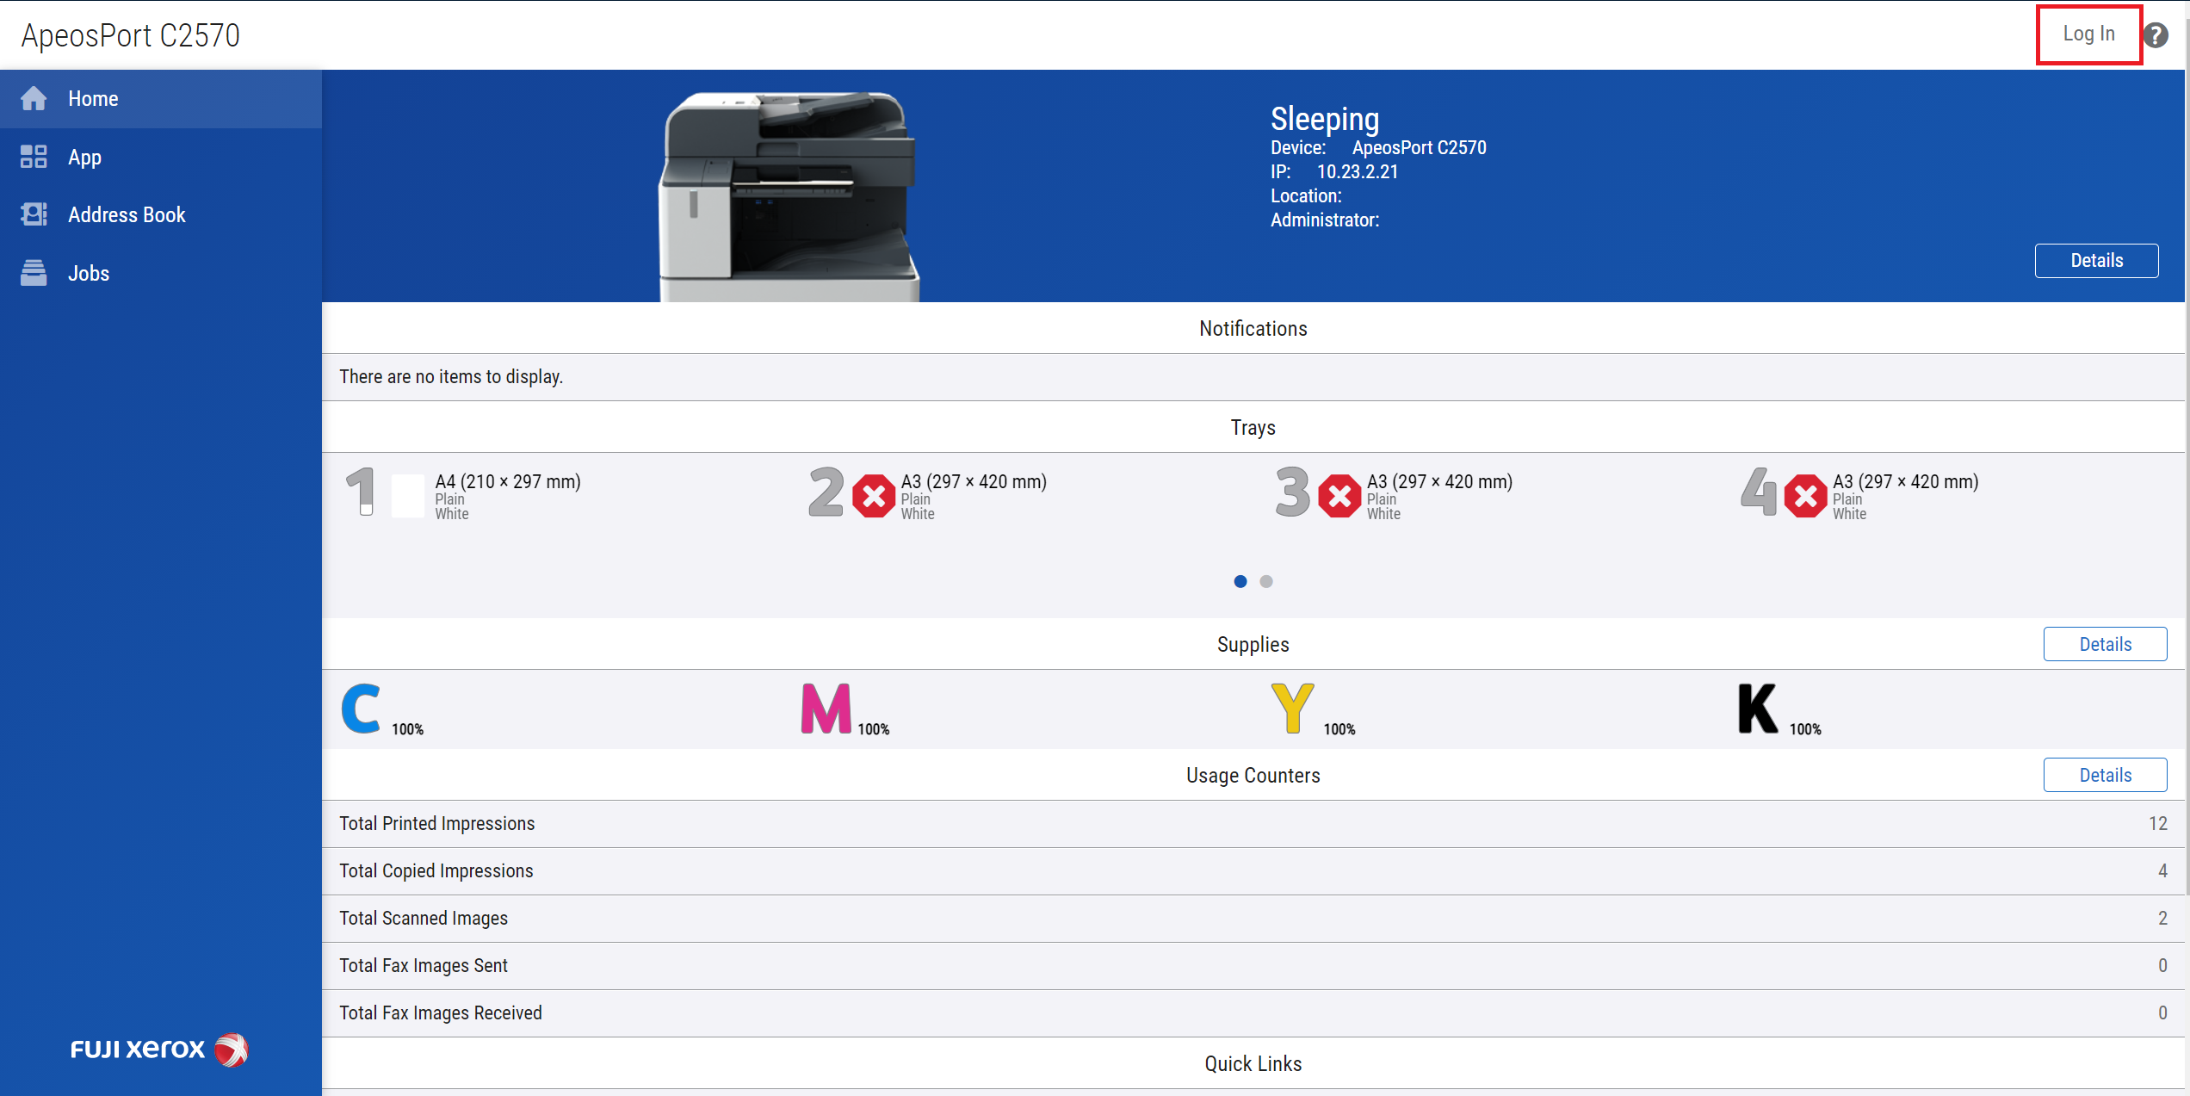Select first trays page dot
The width and height of the screenshot is (2190, 1096).
1240,582
